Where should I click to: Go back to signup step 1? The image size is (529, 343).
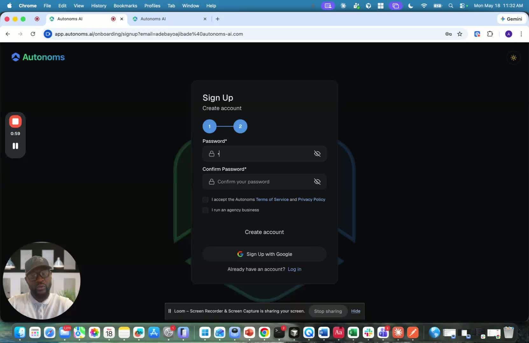(209, 126)
